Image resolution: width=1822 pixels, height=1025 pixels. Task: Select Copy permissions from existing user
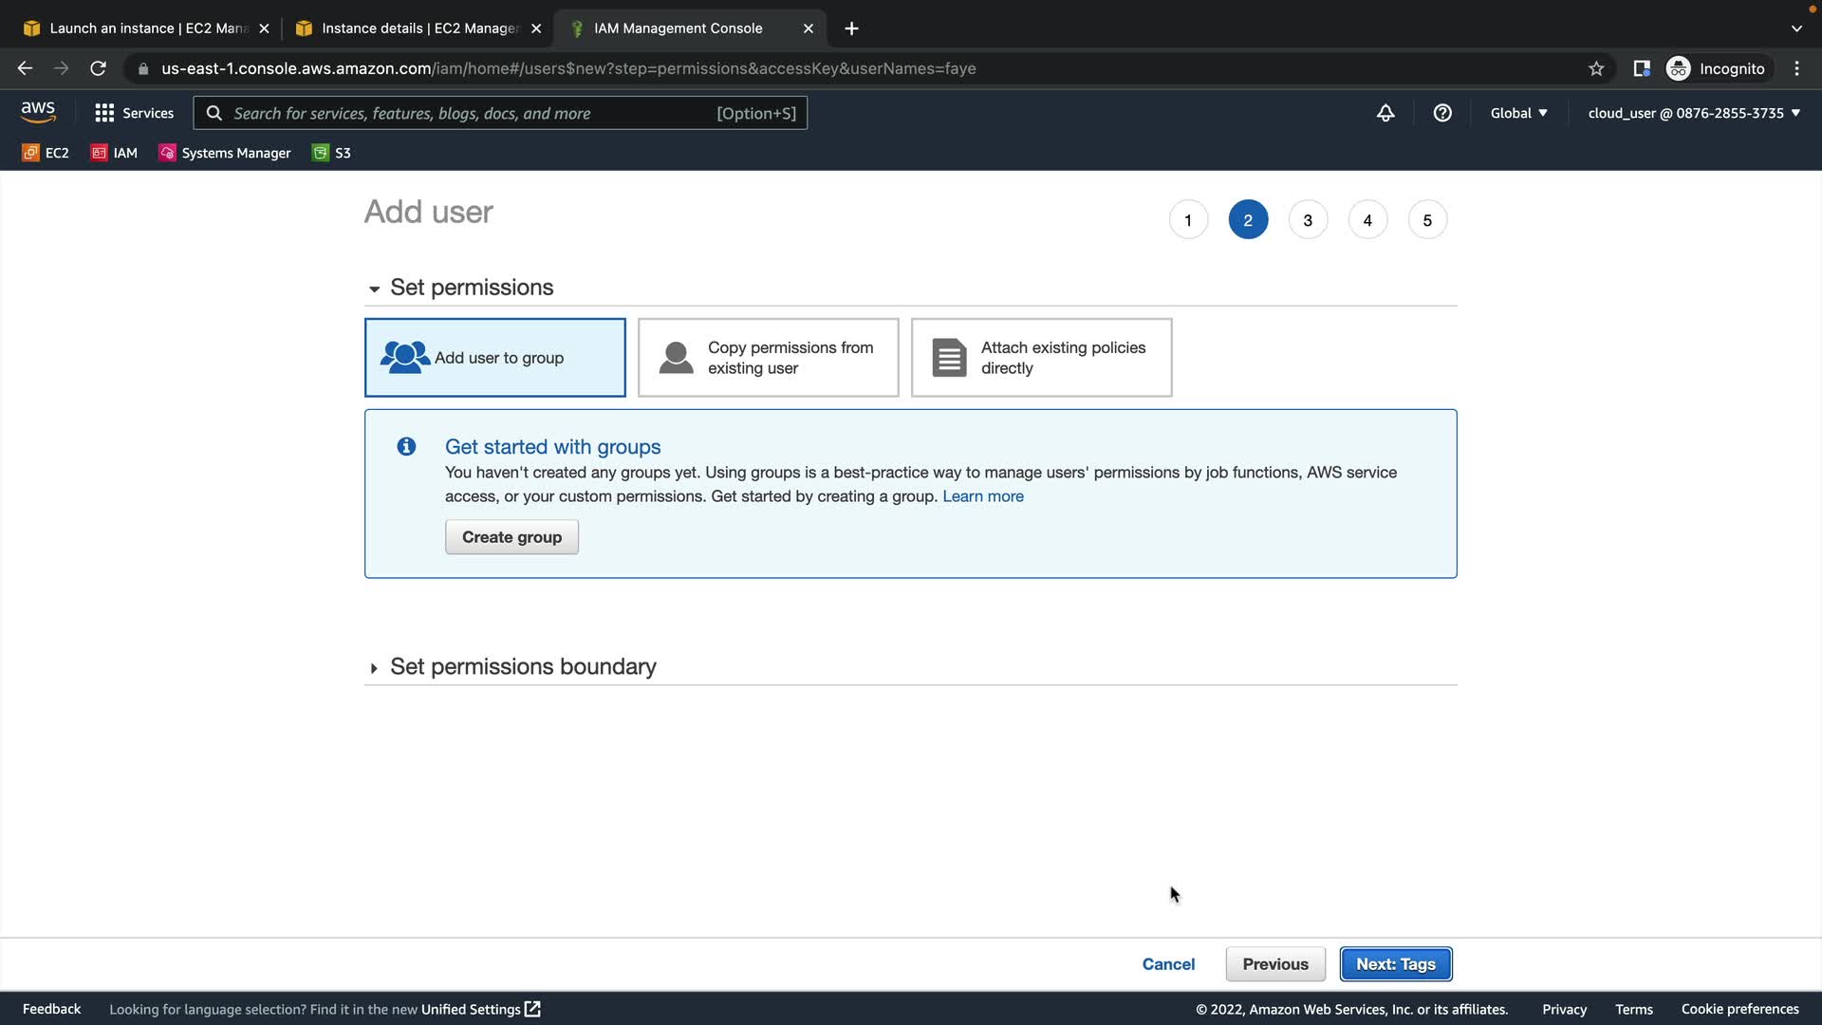(x=768, y=358)
